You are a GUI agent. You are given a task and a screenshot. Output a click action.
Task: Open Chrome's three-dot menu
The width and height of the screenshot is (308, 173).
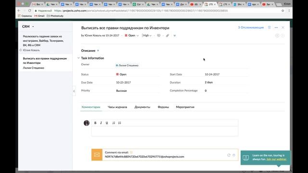point(289,11)
